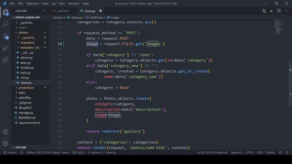Click the notifications bell in status bar
Screen dimensions: 292x164
(x=287, y=153)
